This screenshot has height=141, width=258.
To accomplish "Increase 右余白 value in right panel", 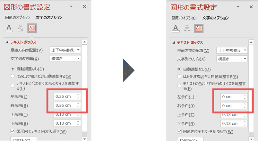I will pyautogui.click(x=245, y=104).
